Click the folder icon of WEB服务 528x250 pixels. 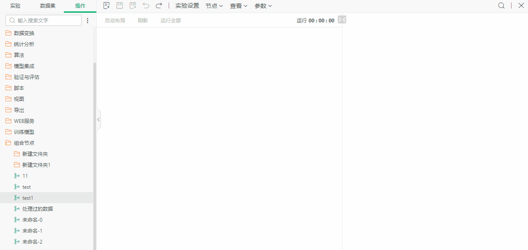click(8, 121)
